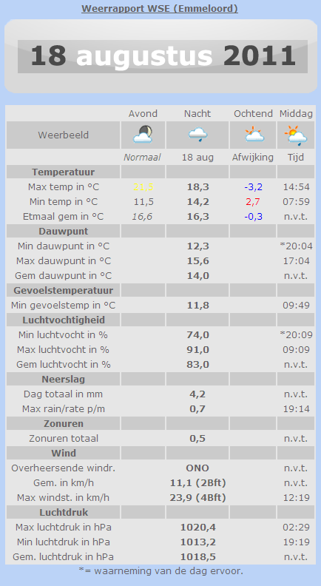This screenshot has height=586, width=321.
Task: Click the Ochtend partly sunny icon
Action: tap(254, 135)
